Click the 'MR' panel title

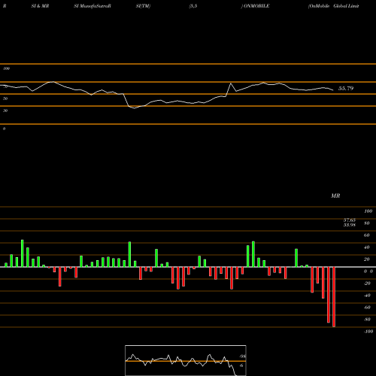(335, 196)
